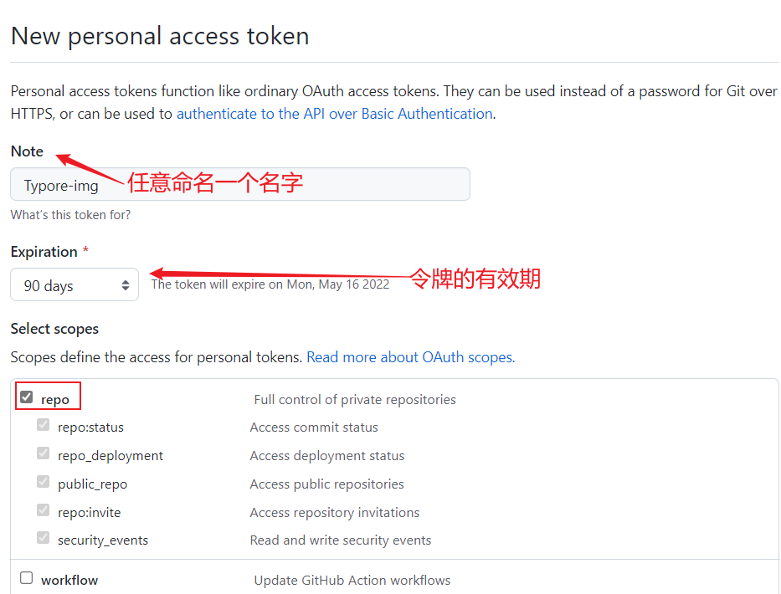Click the public_repo scope label
The image size is (781, 594).
tap(92, 484)
